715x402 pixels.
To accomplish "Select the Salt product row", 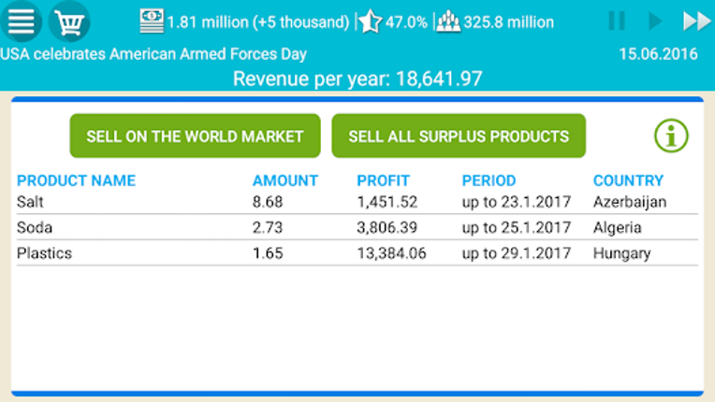I will point(356,201).
